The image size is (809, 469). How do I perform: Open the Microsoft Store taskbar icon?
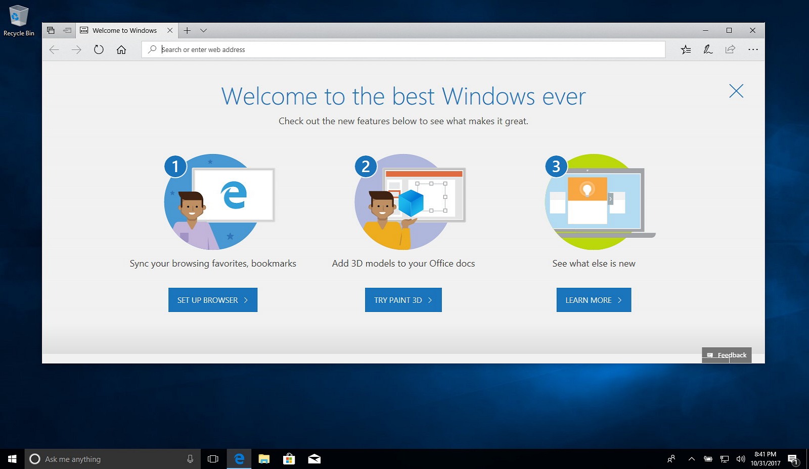pos(289,459)
